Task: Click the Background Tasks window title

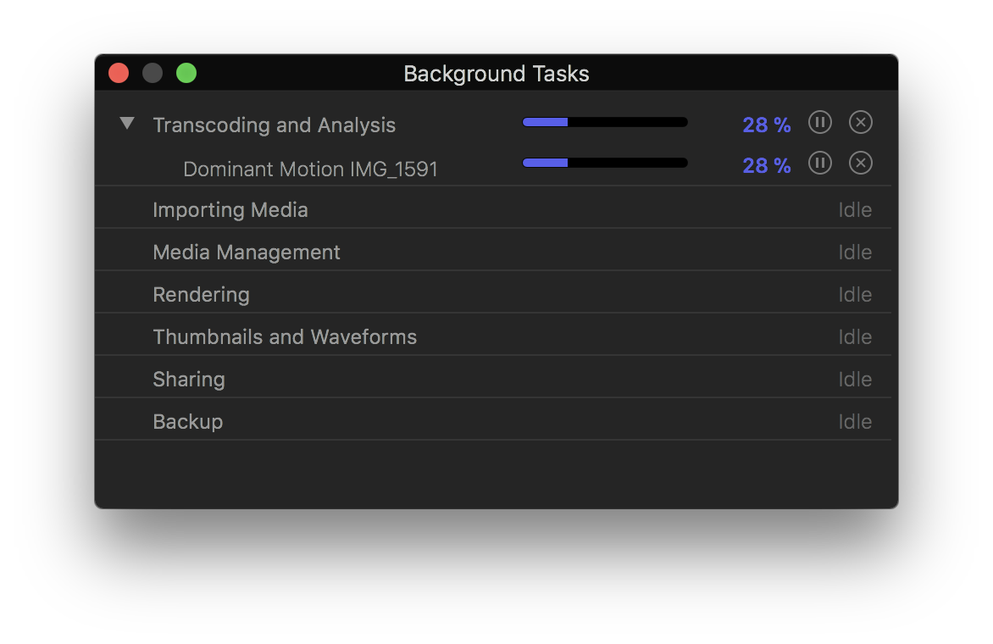Action: 496,75
